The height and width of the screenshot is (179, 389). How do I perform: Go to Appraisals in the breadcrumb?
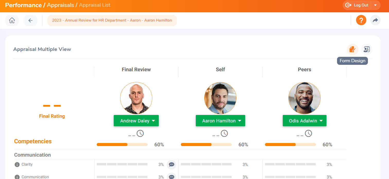(60, 5)
